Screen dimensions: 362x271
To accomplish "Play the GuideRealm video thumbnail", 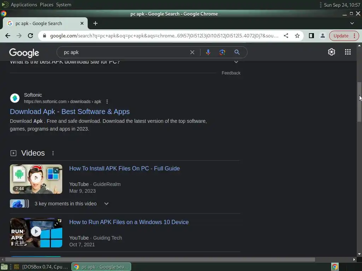I will click(36, 179).
